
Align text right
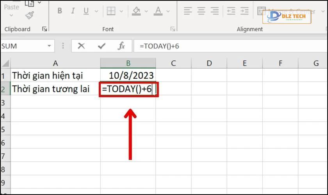(x=215, y=11)
